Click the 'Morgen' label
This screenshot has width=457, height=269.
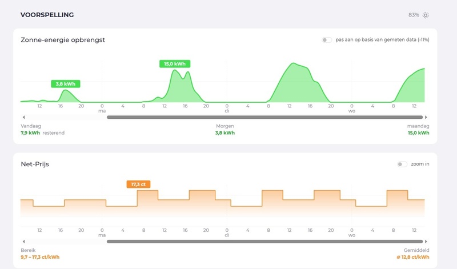225,126
